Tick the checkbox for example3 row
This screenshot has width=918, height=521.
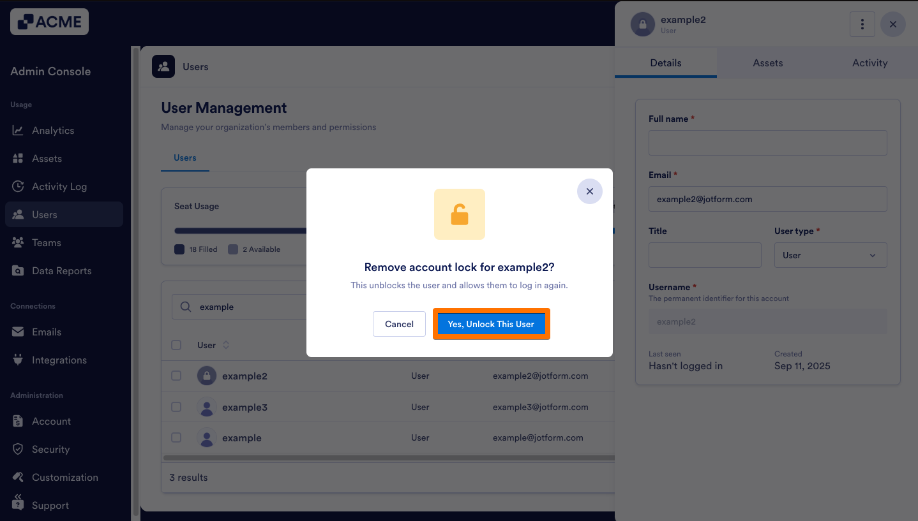point(176,407)
